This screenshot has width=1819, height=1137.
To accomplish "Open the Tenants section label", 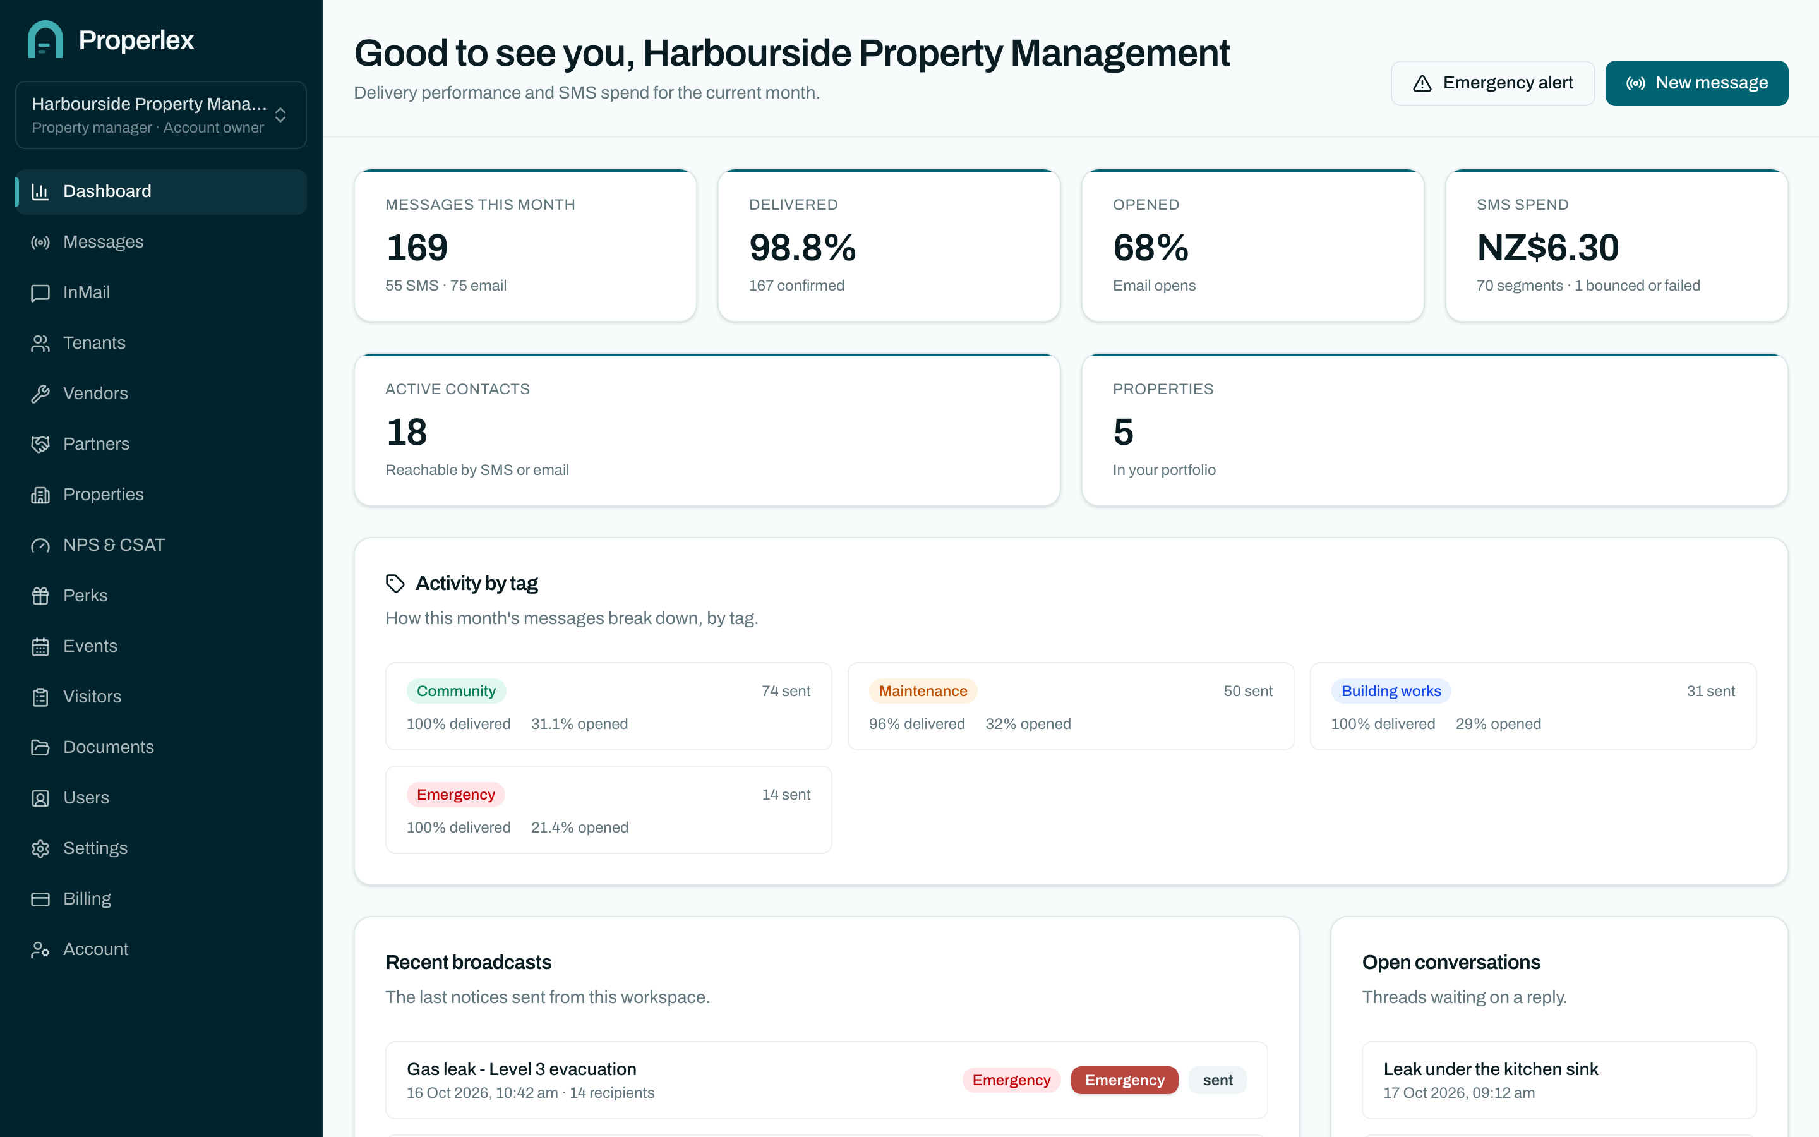I will click(94, 343).
